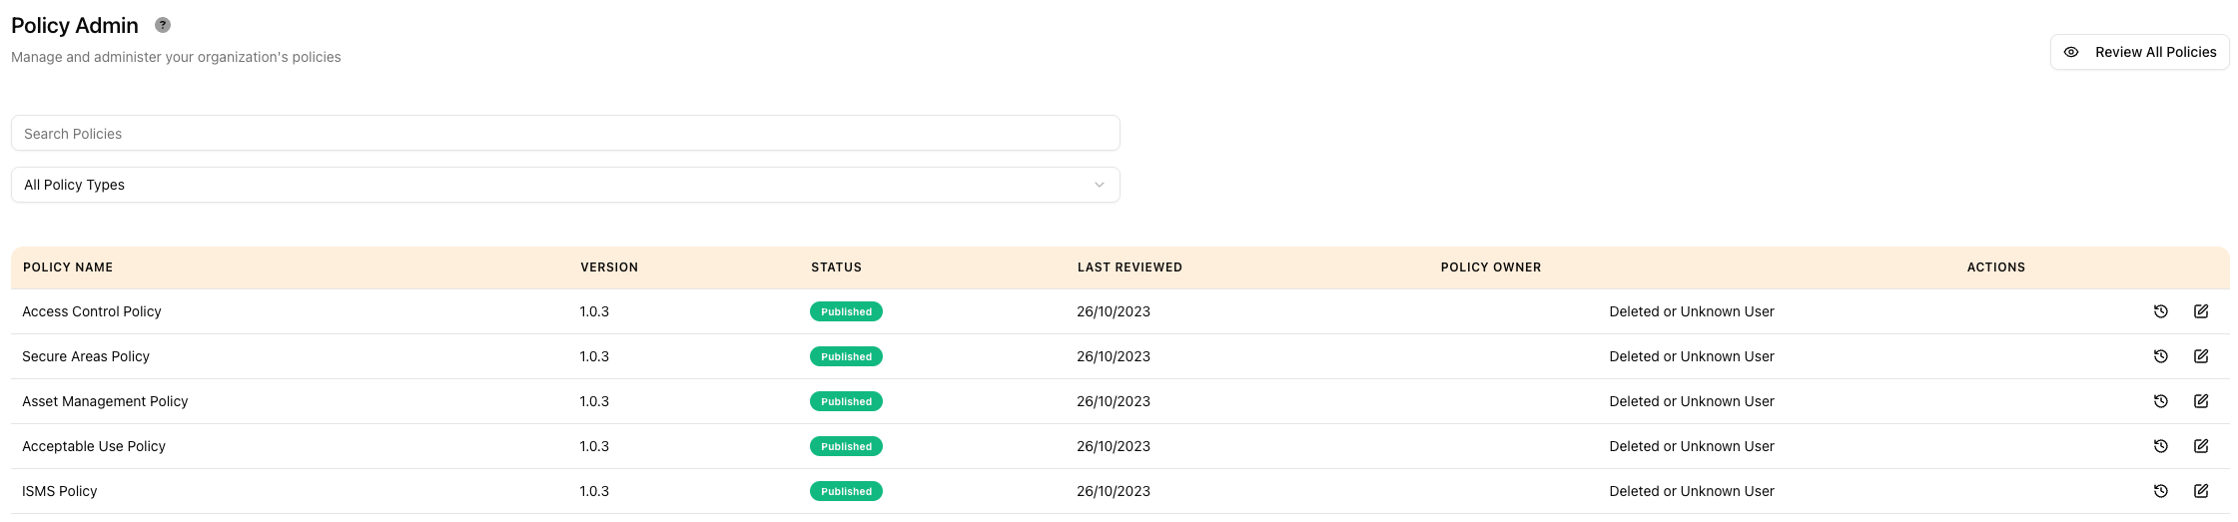Sort by the Last Reviewed column

click(x=1129, y=267)
